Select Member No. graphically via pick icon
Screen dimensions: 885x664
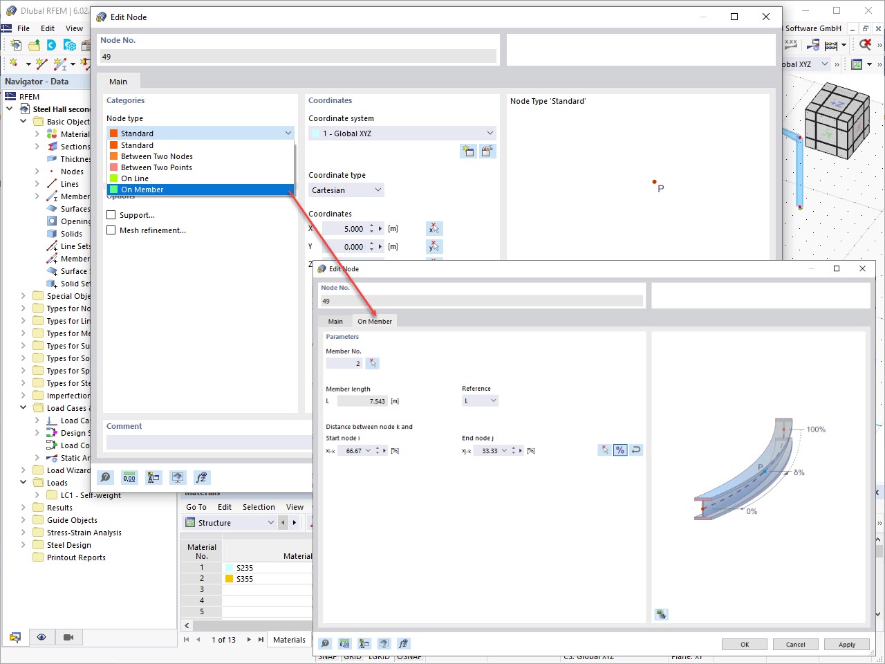pyautogui.click(x=373, y=362)
